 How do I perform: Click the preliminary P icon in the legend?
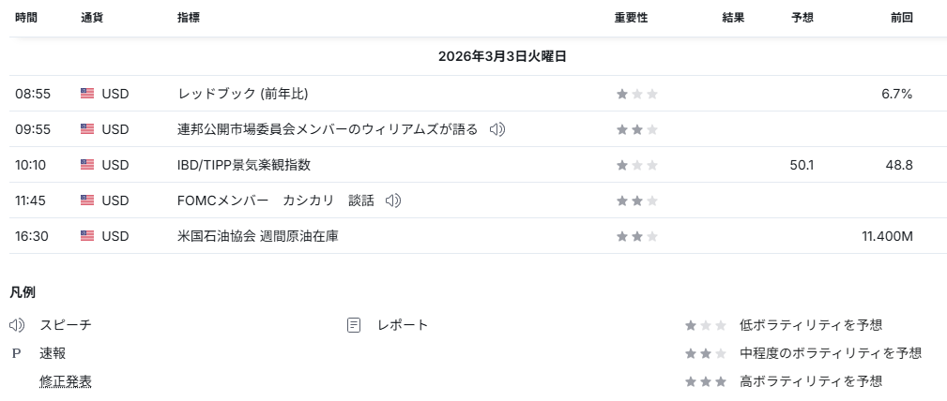[x=16, y=353]
